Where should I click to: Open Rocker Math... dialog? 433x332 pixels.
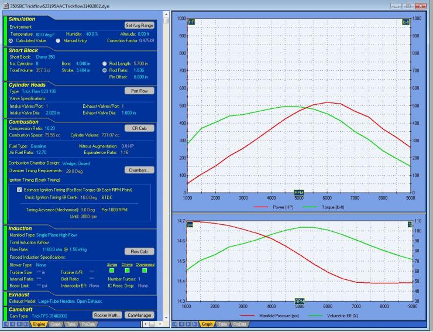point(107,315)
